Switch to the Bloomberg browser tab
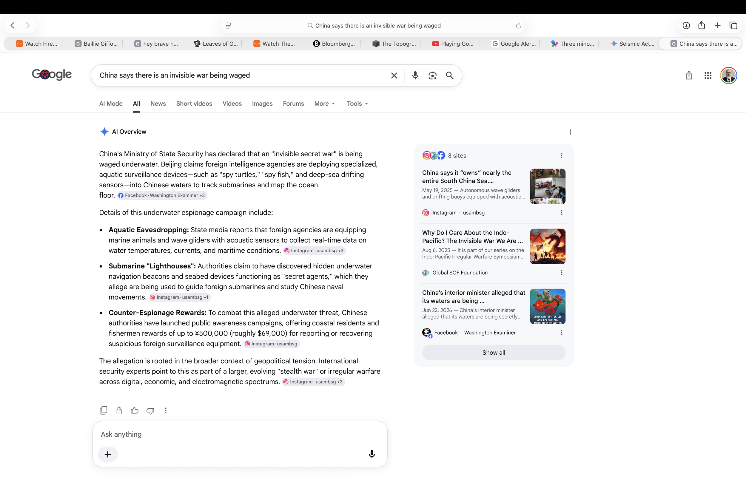 [x=334, y=44]
